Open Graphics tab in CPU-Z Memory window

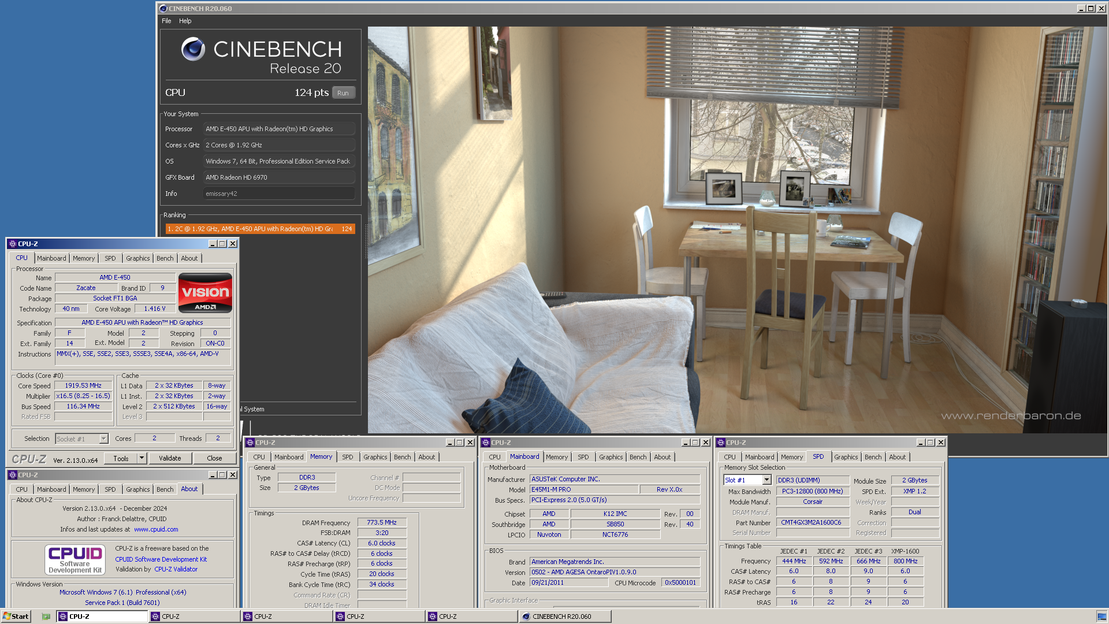375,457
